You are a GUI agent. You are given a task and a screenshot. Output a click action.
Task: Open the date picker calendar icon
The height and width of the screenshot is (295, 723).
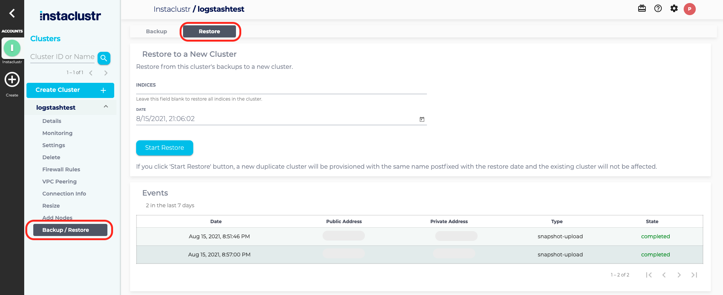(x=422, y=120)
